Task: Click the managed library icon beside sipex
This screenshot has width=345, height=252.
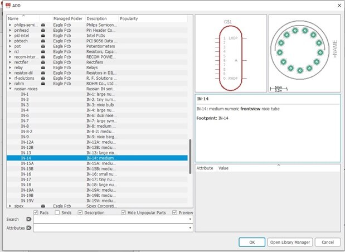Action: click(43, 206)
